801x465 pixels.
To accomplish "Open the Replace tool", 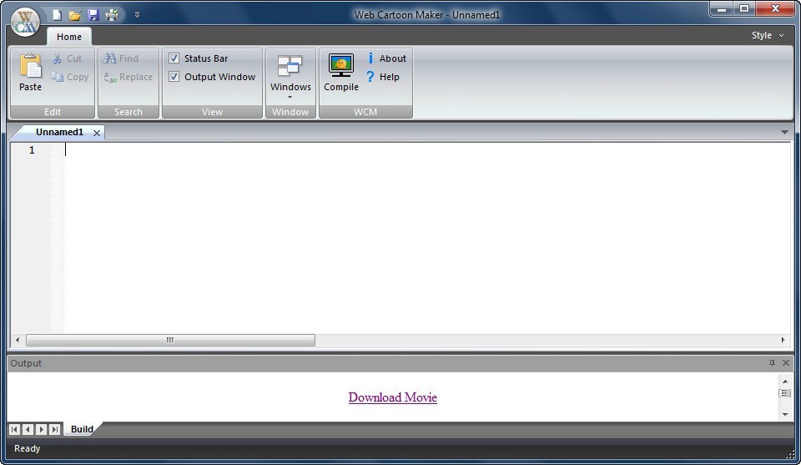I will (128, 77).
